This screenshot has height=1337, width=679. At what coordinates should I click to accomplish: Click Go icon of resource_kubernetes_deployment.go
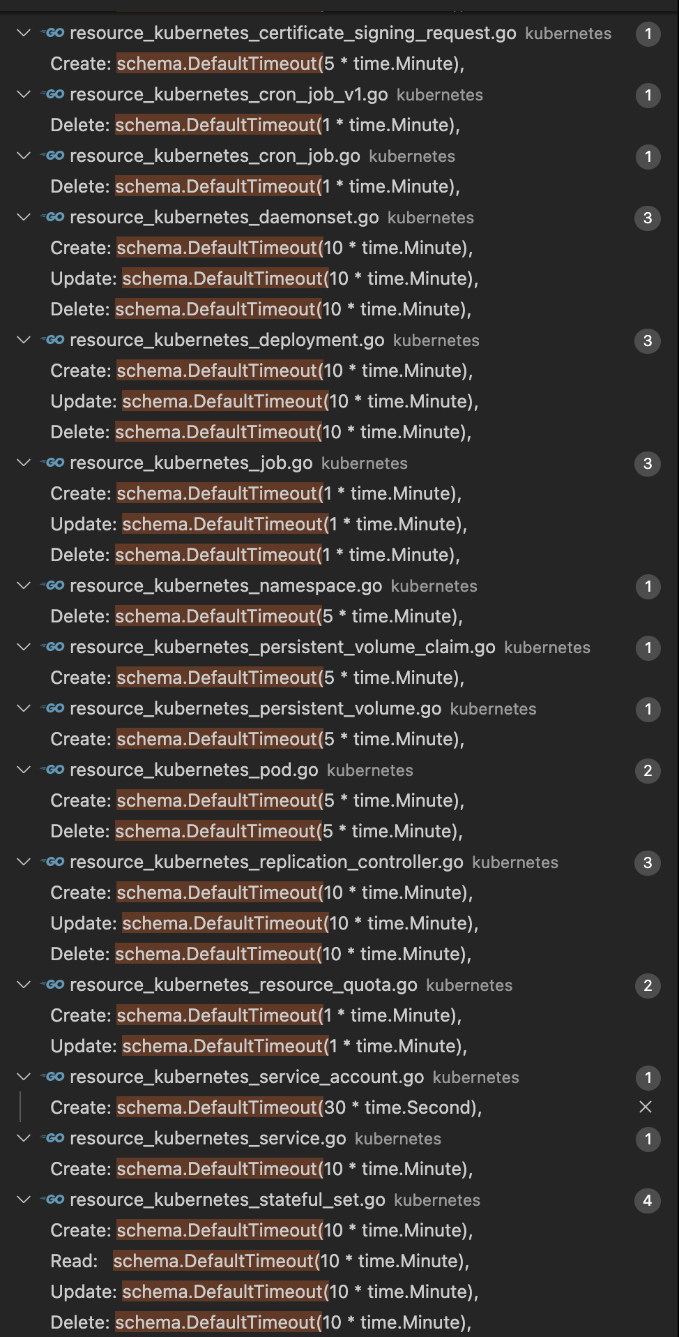[x=53, y=340]
